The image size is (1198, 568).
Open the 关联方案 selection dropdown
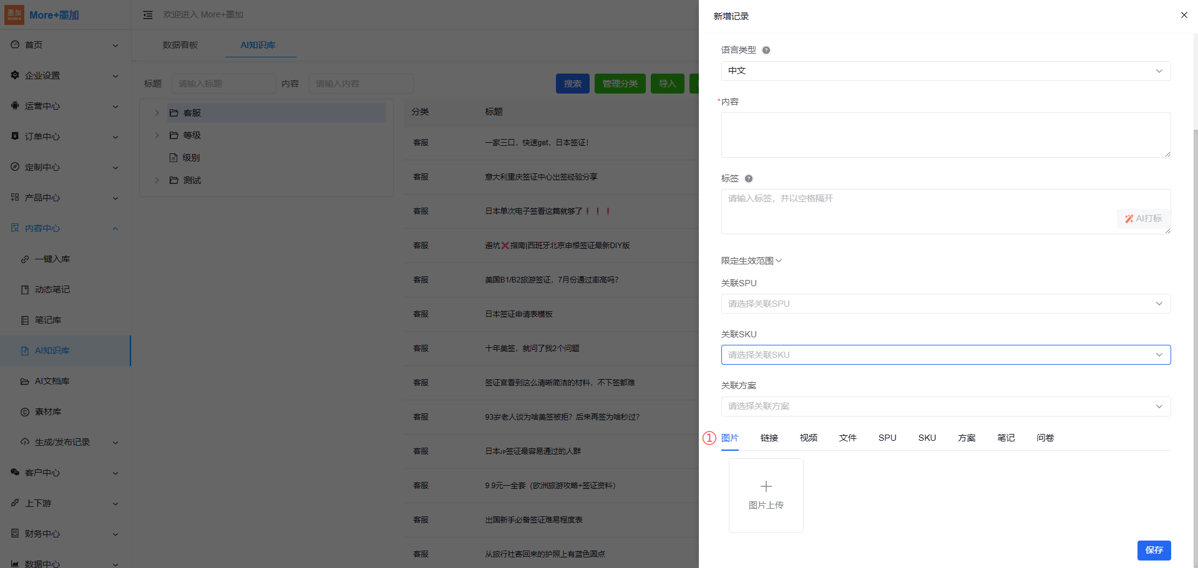945,407
